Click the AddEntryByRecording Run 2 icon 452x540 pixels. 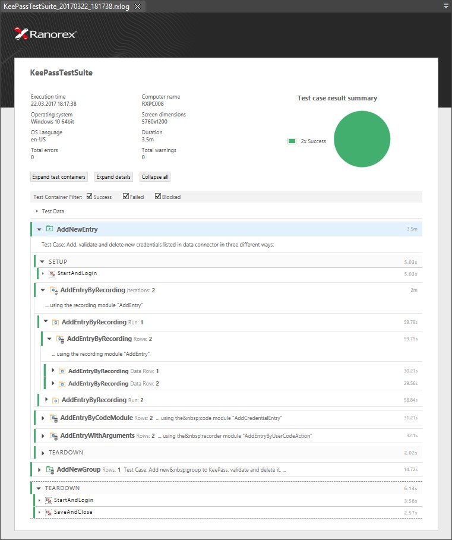(55, 400)
